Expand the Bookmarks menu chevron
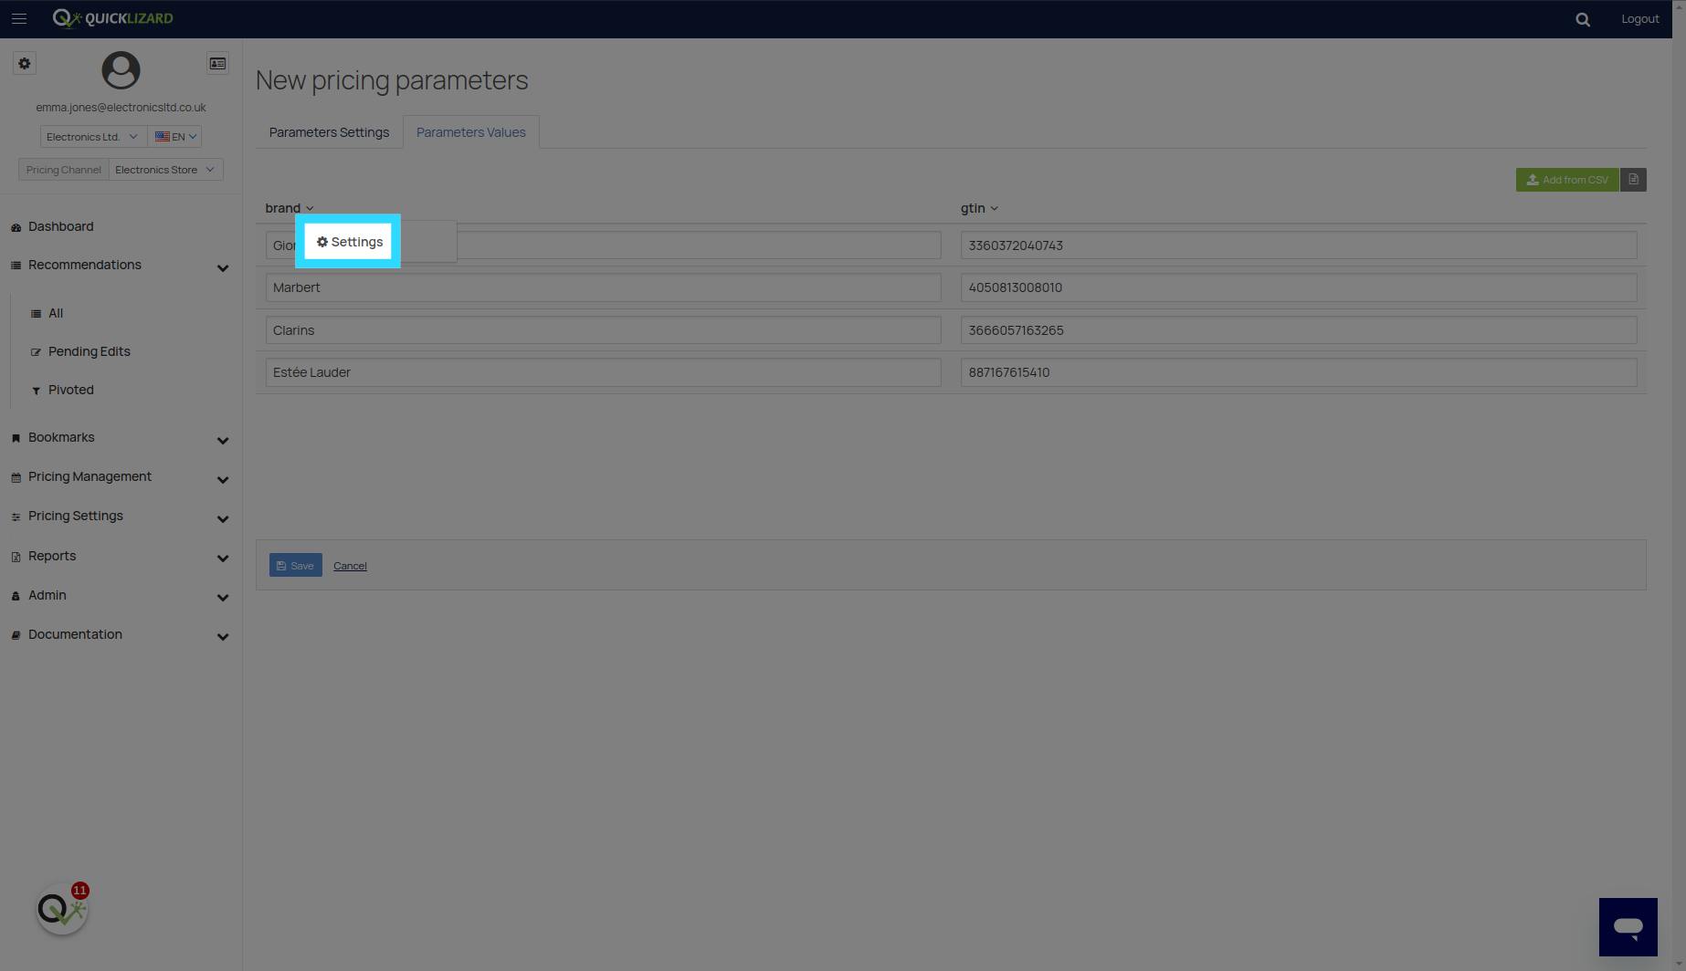Screen dimensions: 1686x971 [223, 440]
